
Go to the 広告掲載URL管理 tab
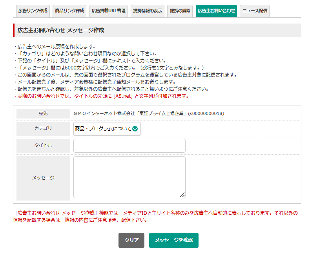108,11
